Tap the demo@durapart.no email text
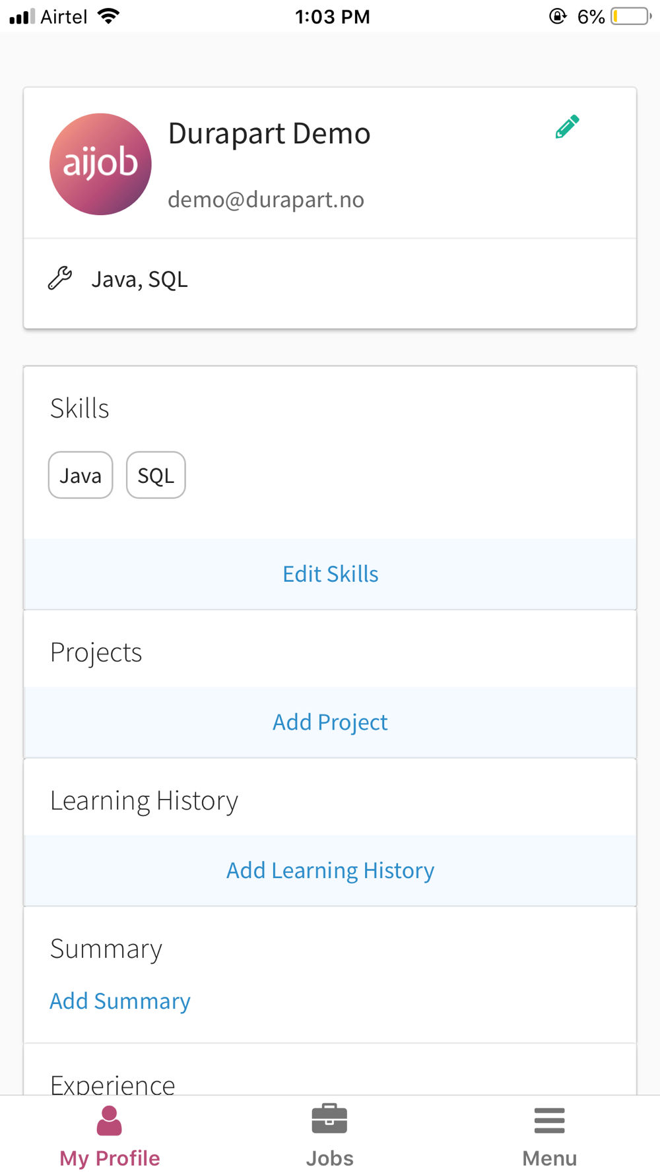660x1173 pixels. [x=266, y=199]
